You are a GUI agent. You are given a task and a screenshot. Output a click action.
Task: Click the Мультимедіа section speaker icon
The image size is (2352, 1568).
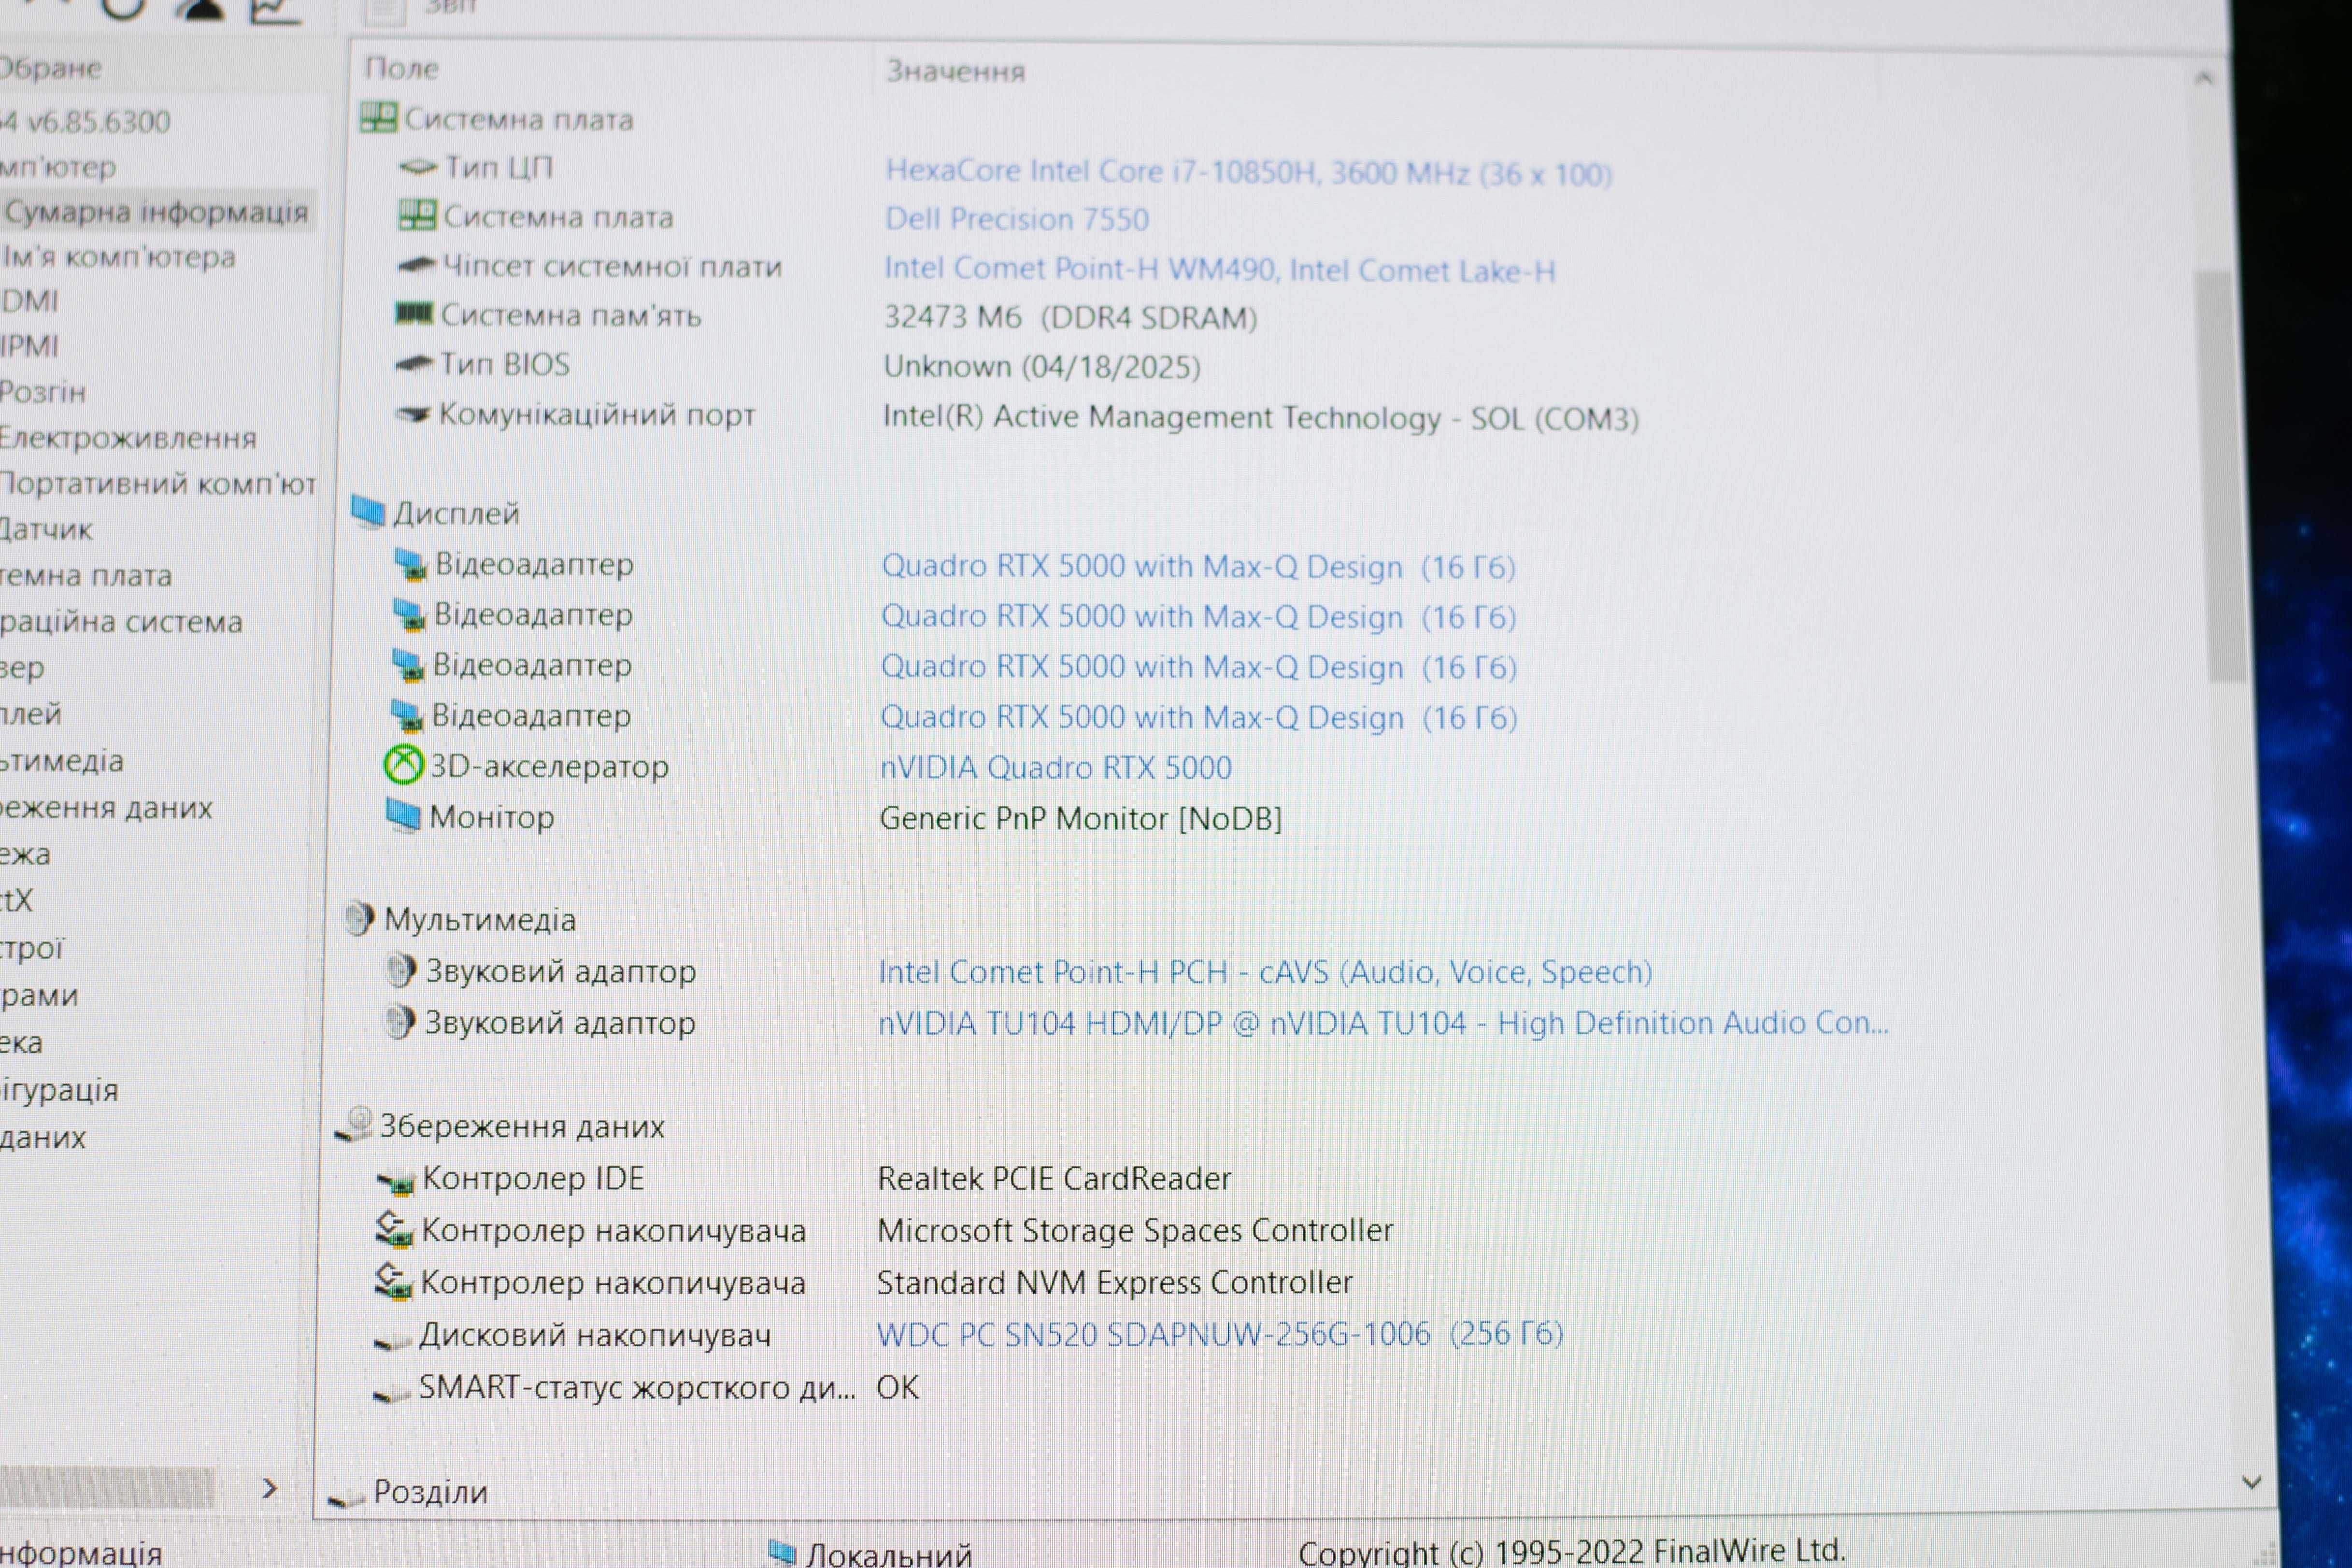358,917
